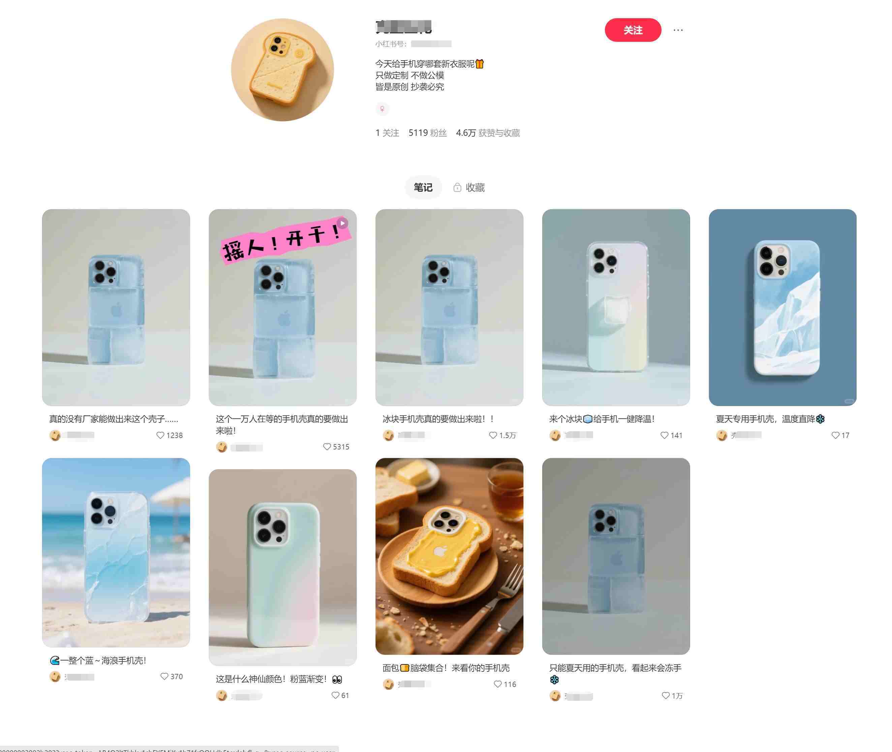892x752 pixels.
Task: Click the red 关注 follow button
Action: [632, 30]
